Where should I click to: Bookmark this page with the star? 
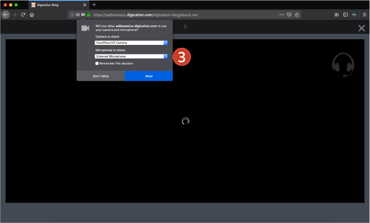[x=297, y=15]
